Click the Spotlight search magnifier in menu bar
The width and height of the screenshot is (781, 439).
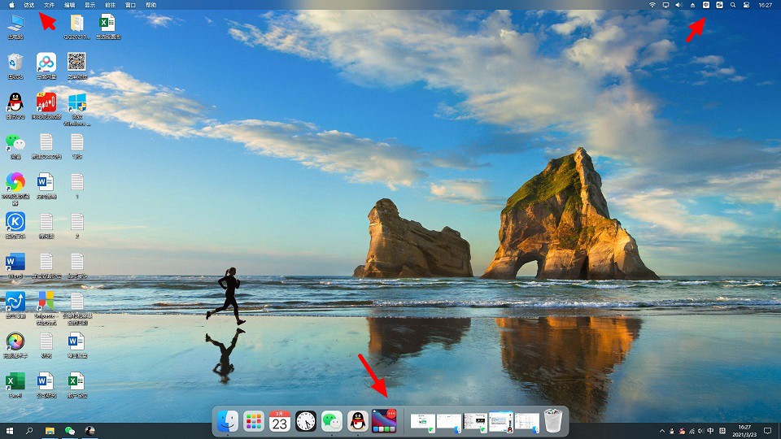point(733,5)
